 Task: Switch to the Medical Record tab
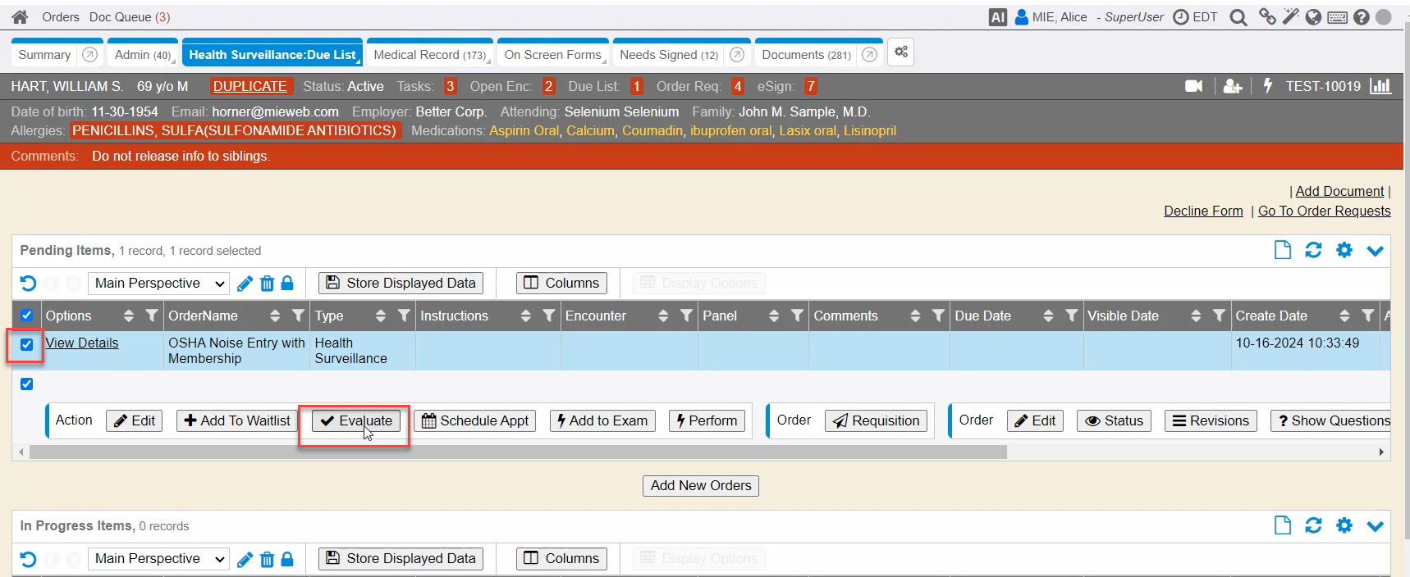pos(428,55)
